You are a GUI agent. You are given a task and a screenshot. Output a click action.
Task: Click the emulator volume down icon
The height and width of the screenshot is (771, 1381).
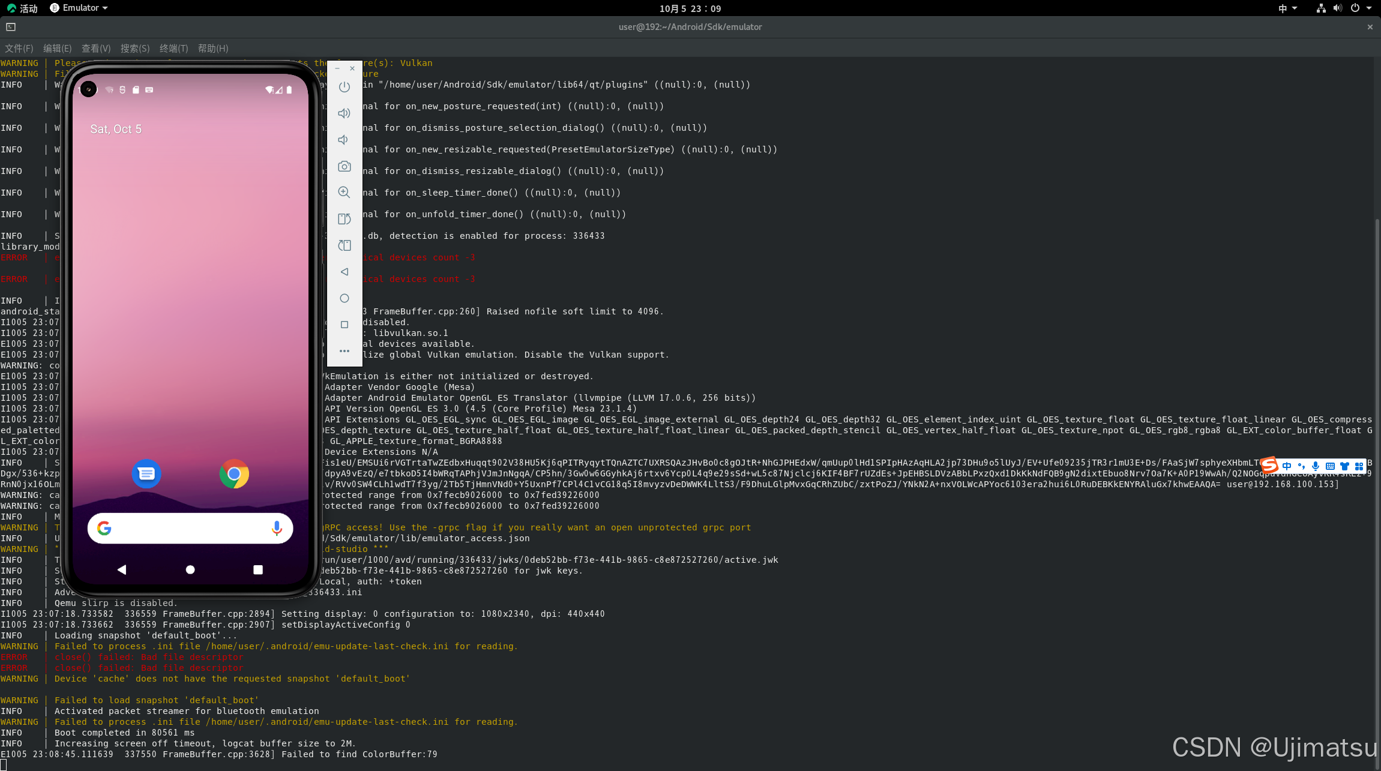tap(344, 140)
